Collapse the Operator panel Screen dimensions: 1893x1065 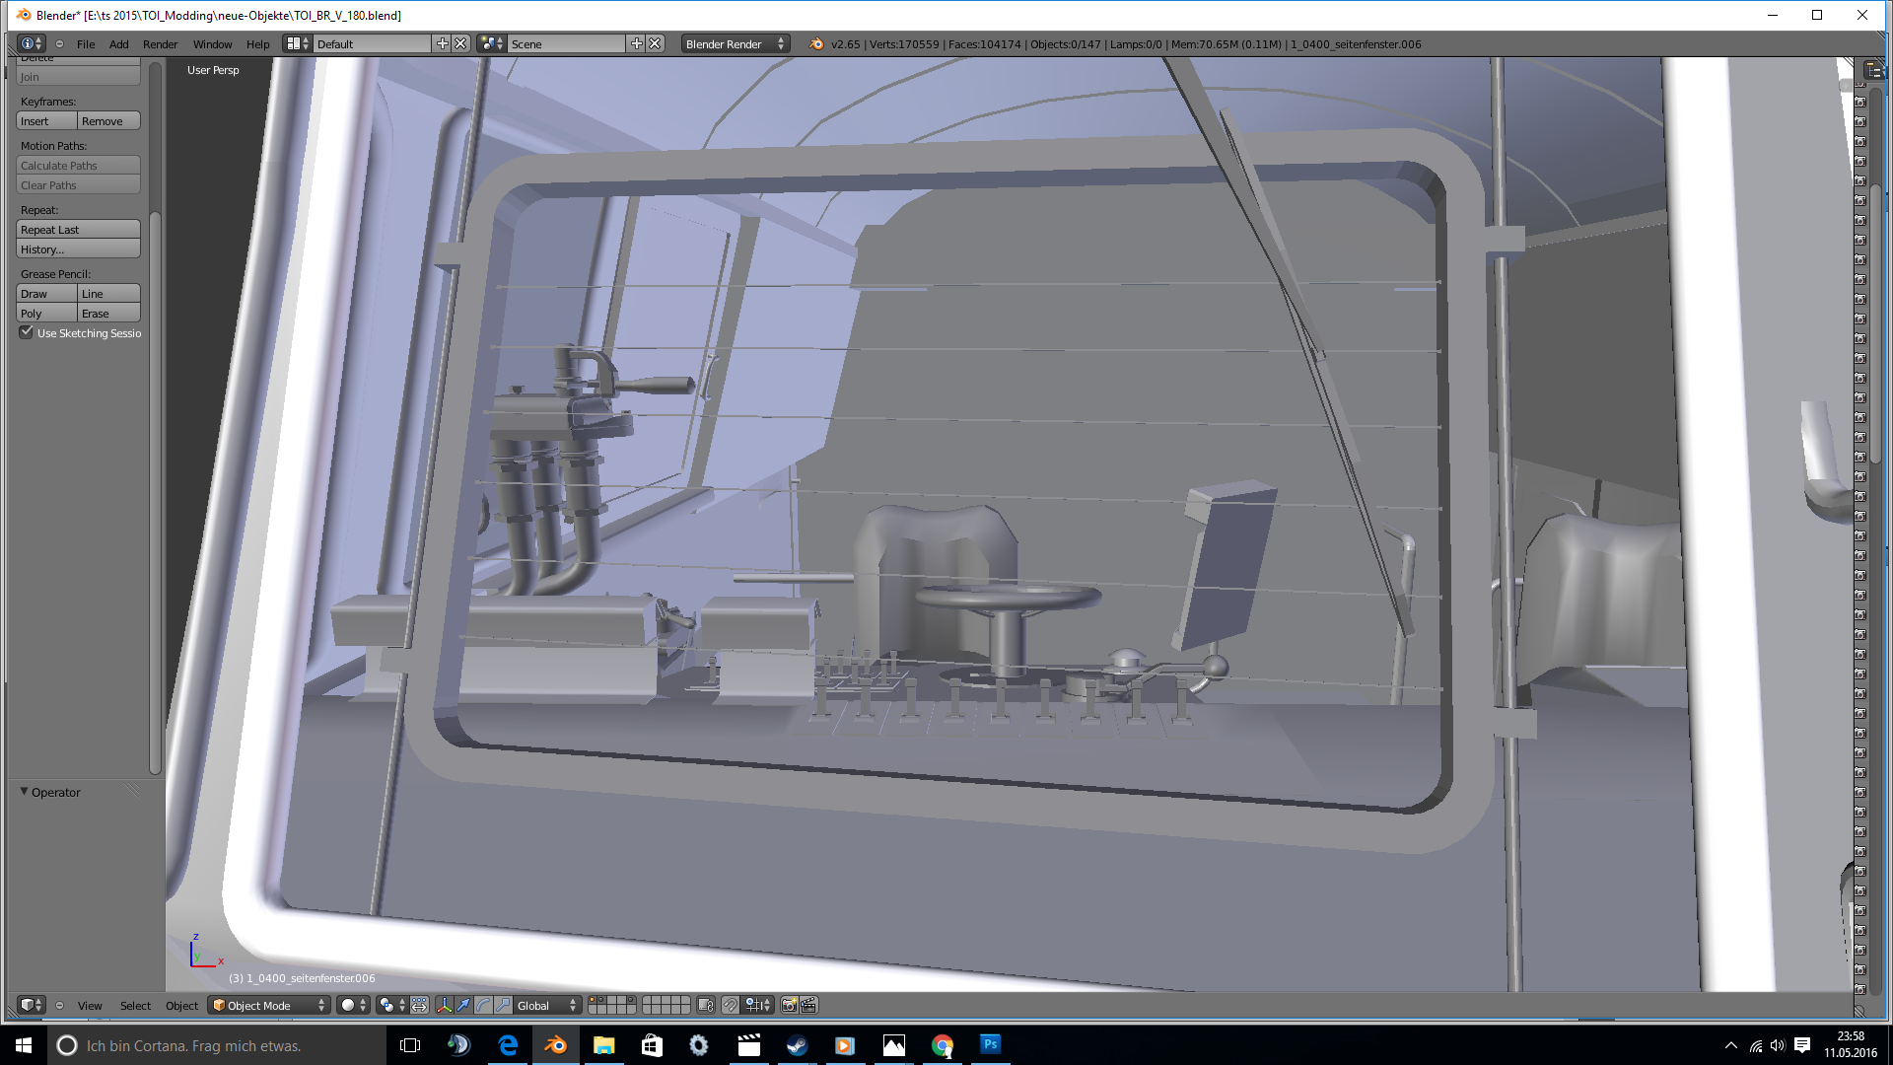tap(25, 792)
